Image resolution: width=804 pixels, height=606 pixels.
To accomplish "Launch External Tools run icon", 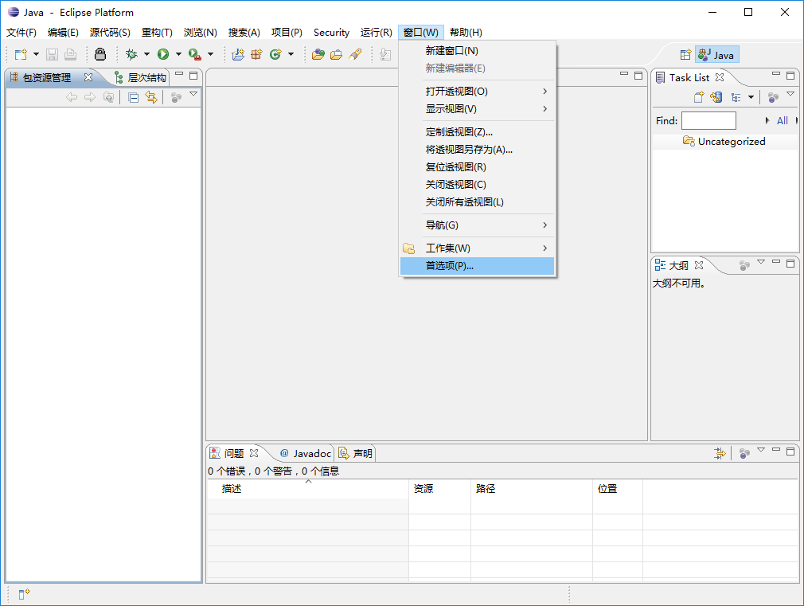I will pyautogui.click(x=195, y=54).
